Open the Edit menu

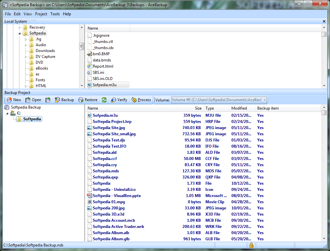[x=17, y=14]
